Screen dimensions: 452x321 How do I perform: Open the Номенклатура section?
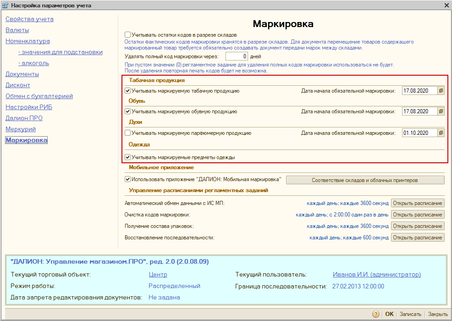pos(28,41)
